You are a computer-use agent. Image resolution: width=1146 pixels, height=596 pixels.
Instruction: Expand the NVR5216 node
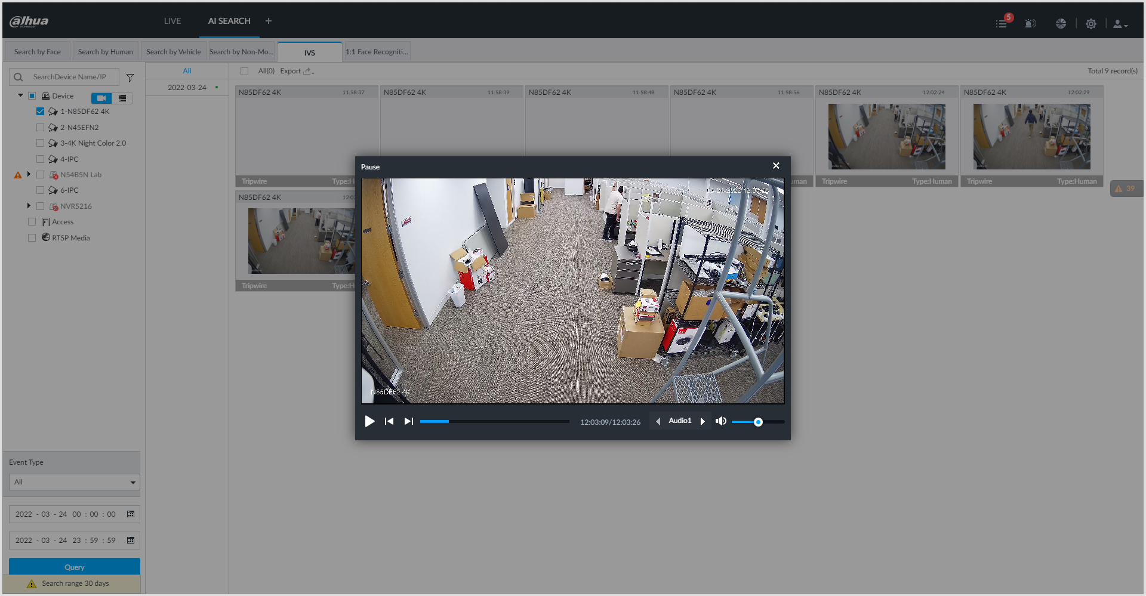pos(28,206)
